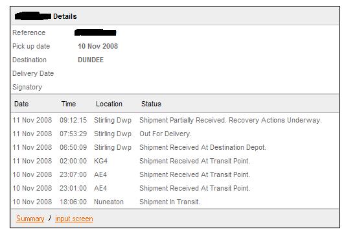
Task: Click the Out For Delivery status entry
Action: 165,134
